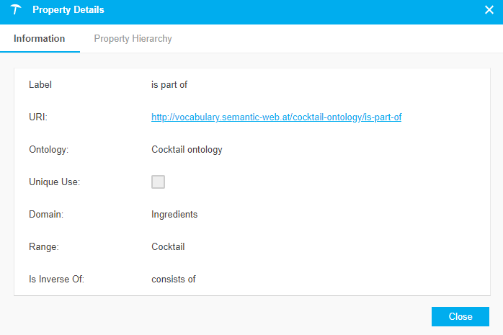Viewport: 503px width, 335px height.
Task: Click the 'Range:' field name
Action: pyautogui.click(x=43, y=246)
